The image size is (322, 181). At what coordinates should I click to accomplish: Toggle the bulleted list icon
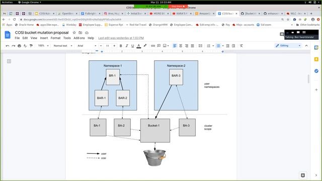pyautogui.click(x=218, y=46)
